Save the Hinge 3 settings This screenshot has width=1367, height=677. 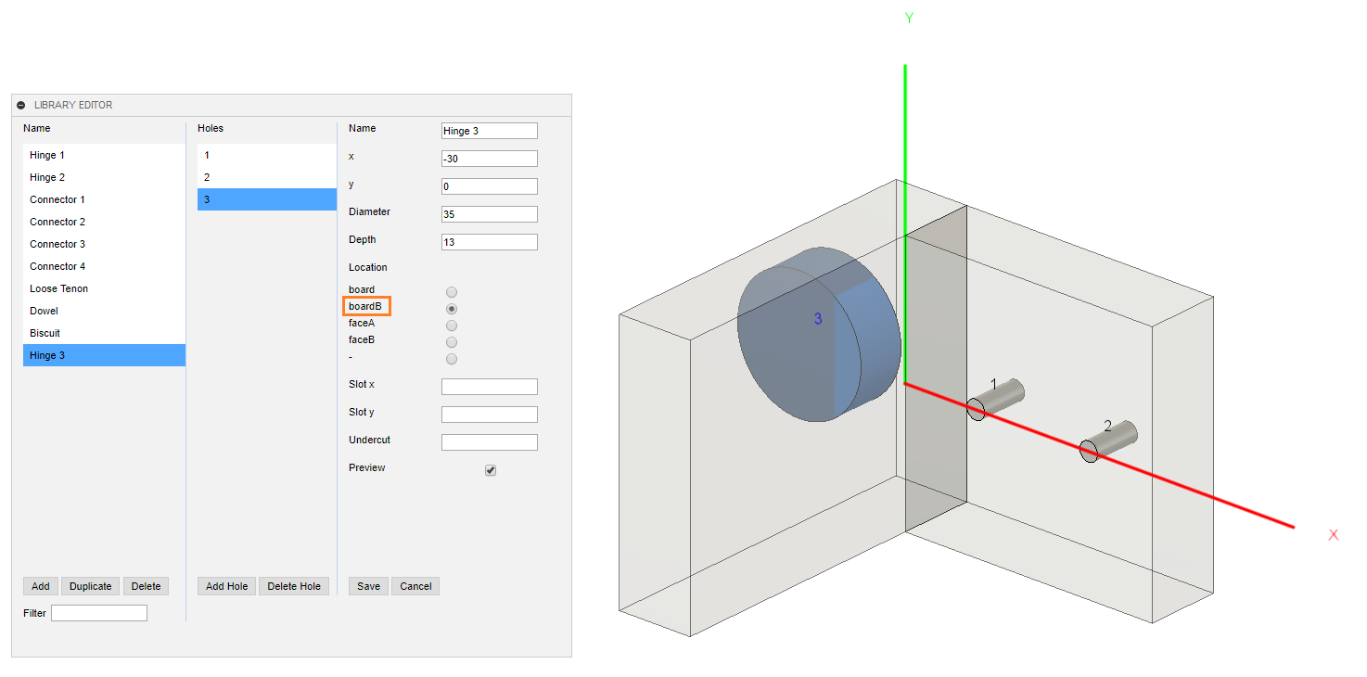(x=368, y=586)
